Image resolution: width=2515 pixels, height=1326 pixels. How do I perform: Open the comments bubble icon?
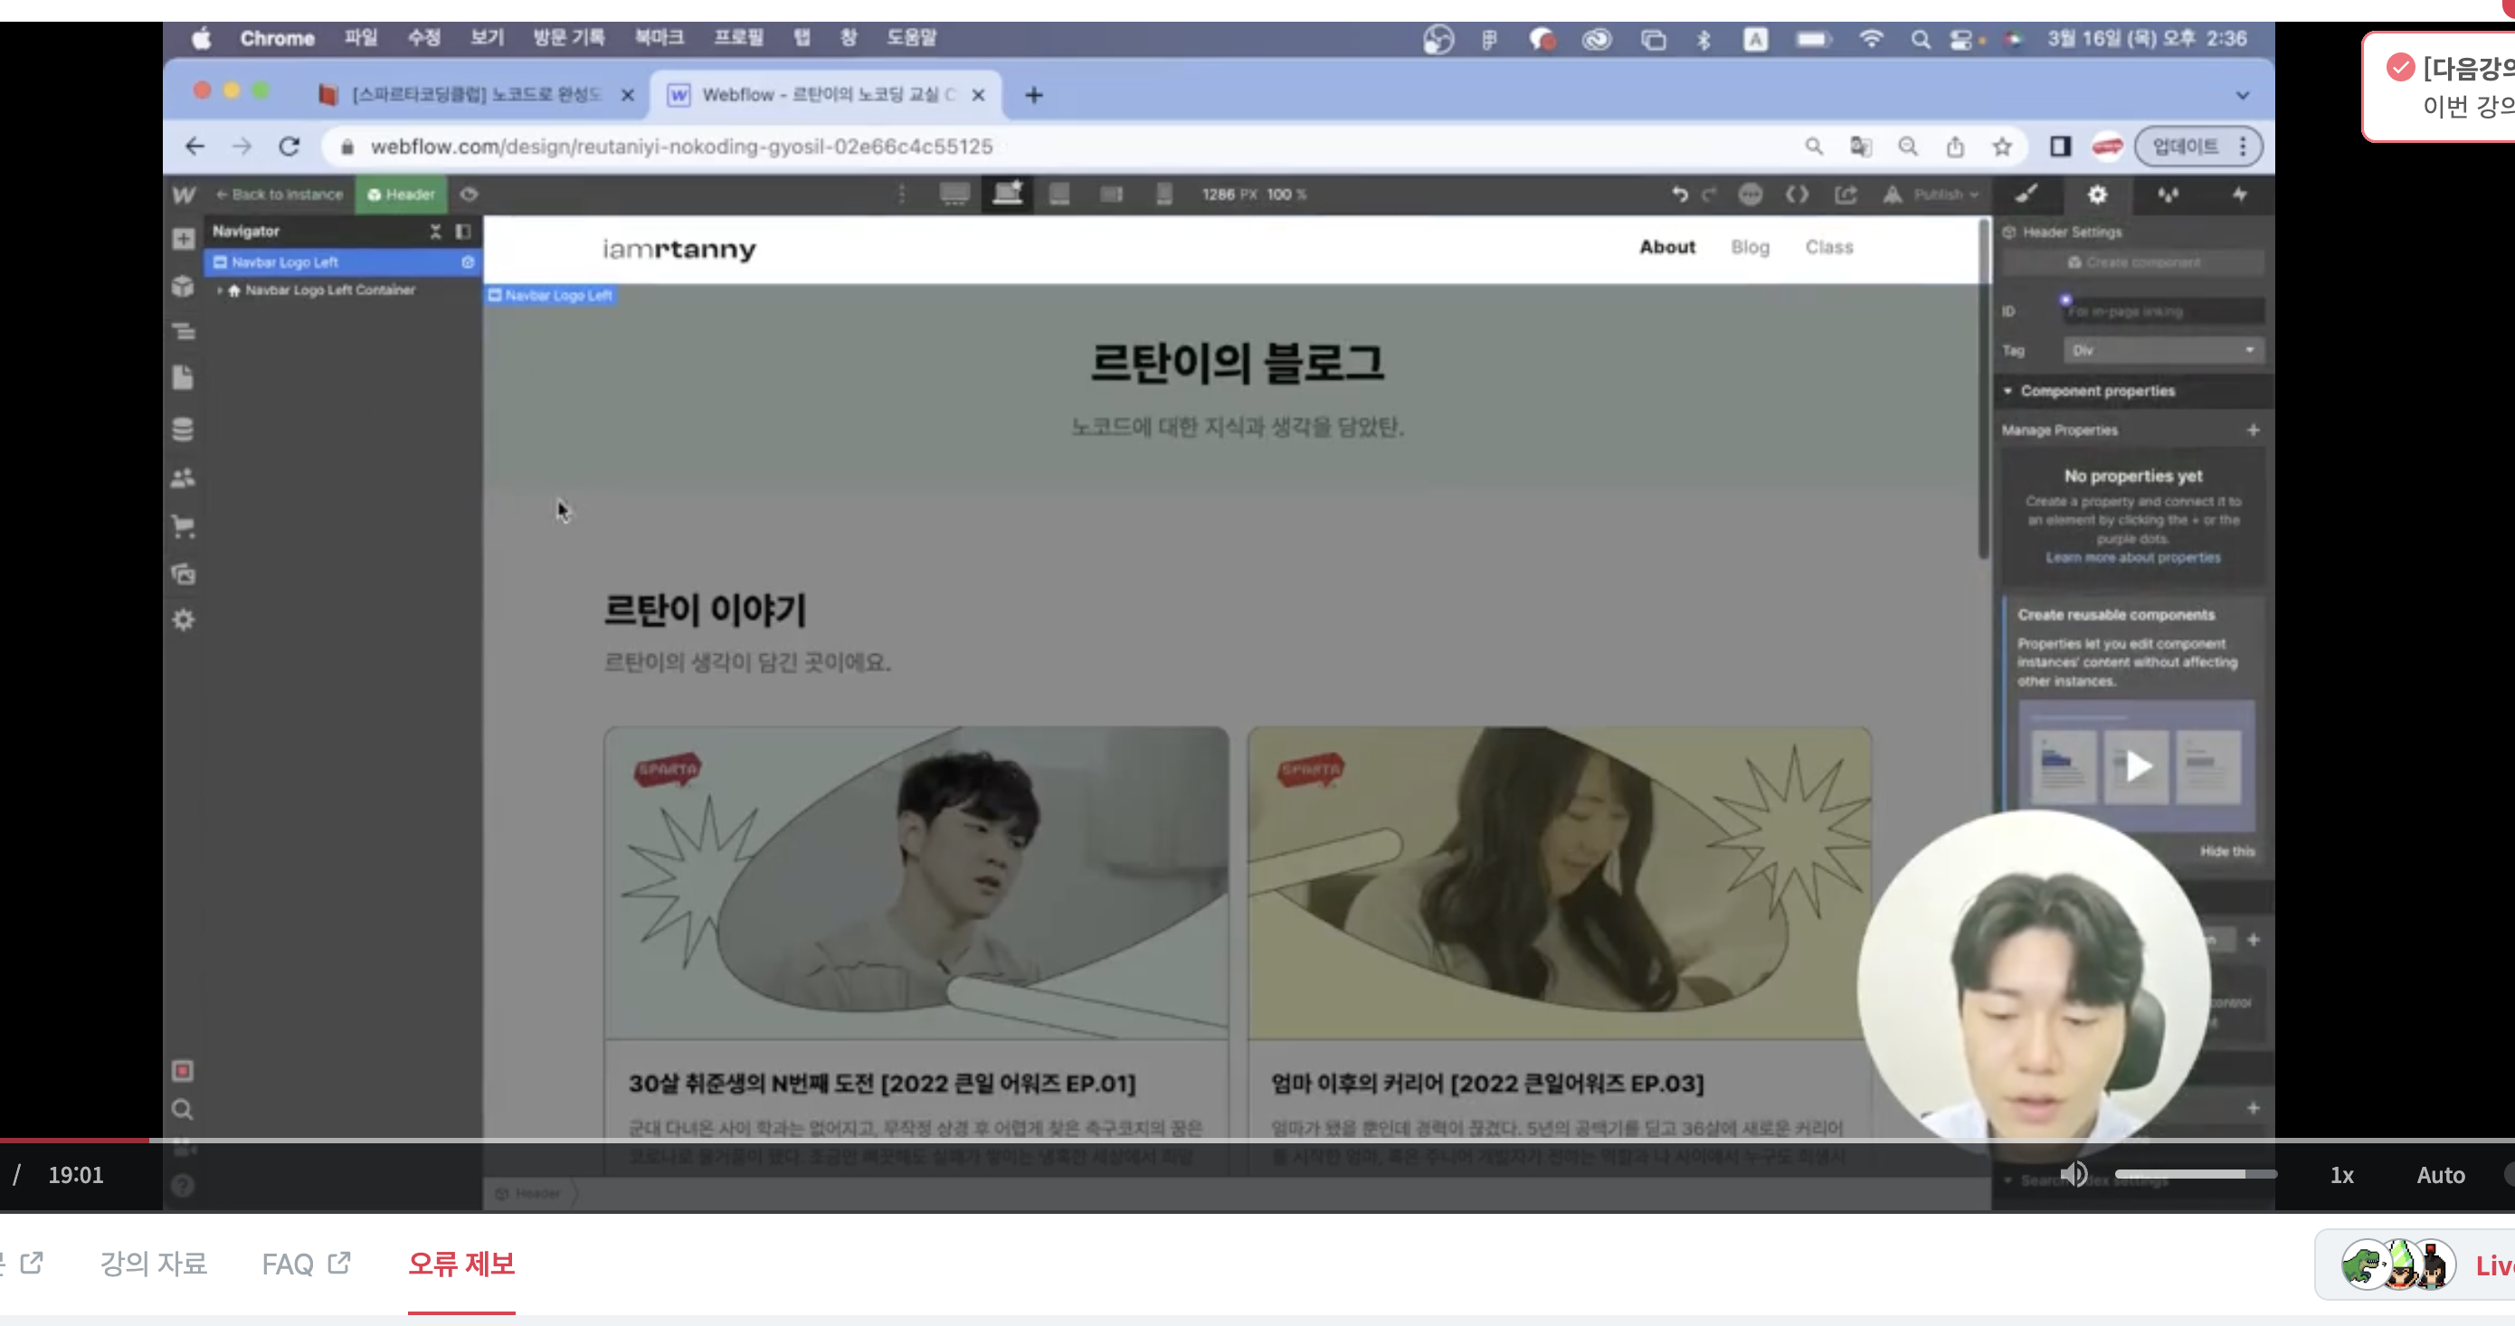point(1751,194)
